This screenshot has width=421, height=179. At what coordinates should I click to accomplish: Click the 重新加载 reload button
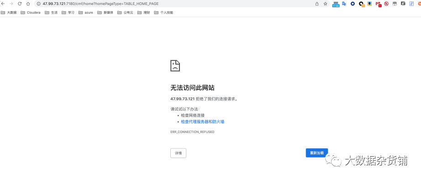317,153
